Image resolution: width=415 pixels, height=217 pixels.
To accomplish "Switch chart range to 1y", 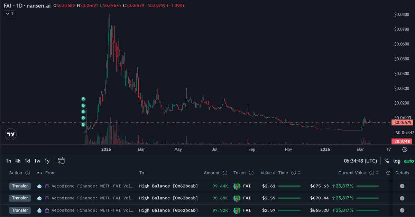I will (x=47, y=161).
